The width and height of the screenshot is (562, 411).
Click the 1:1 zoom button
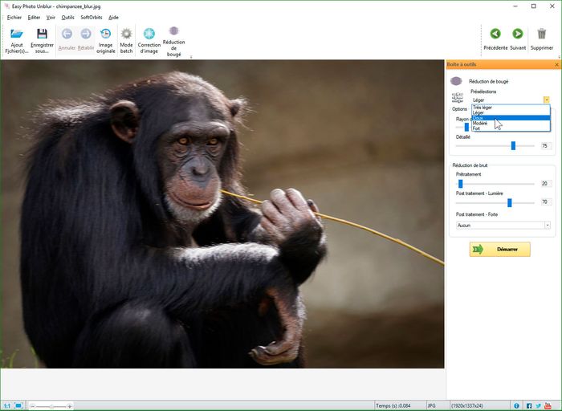point(6,405)
